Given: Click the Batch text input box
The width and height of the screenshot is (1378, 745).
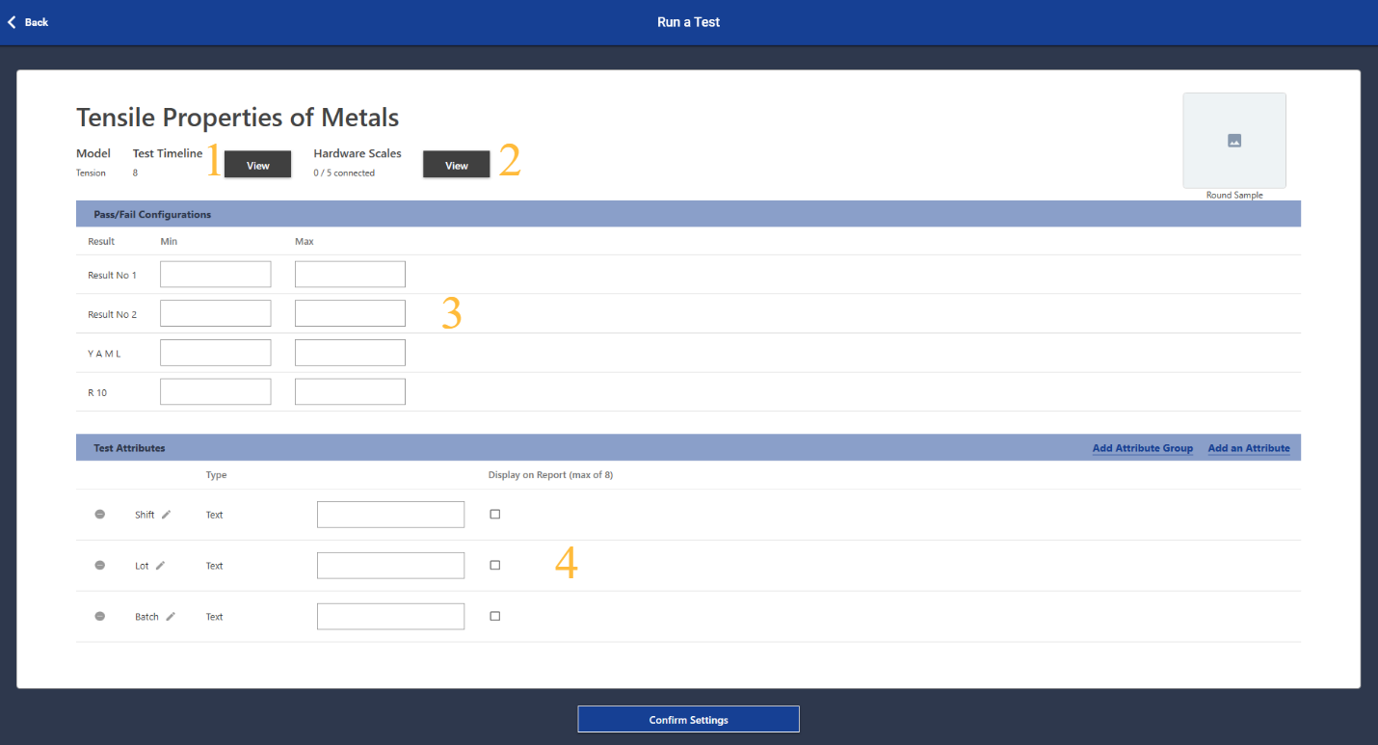Looking at the screenshot, I should (391, 617).
